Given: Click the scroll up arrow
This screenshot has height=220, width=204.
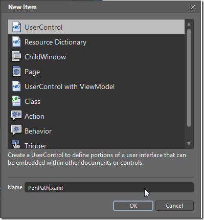Looking at the screenshot, I should pyautogui.click(x=189, y=24).
